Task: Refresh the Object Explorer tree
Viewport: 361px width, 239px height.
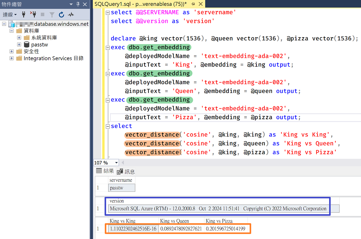Action: tap(61, 15)
